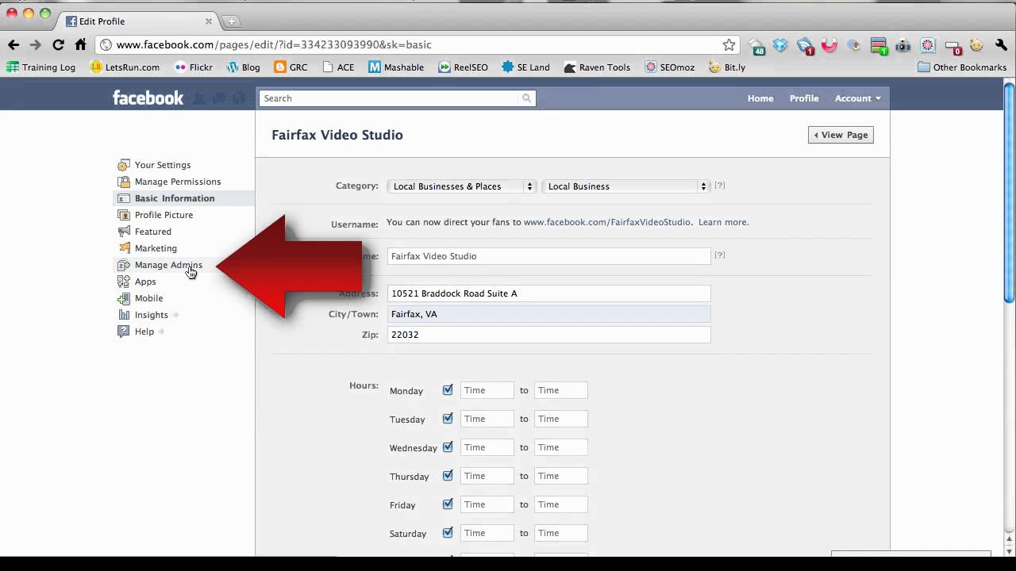Open the RSS feed extension icon
The height and width of the screenshot is (571, 1016).
point(805,46)
